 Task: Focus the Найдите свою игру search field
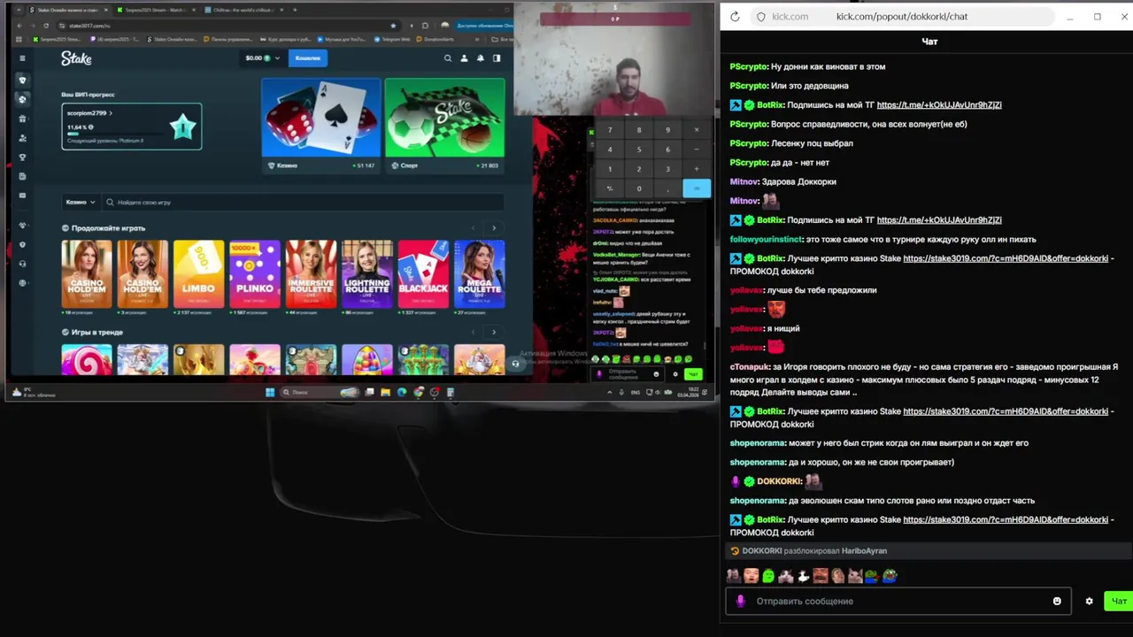click(x=303, y=203)
